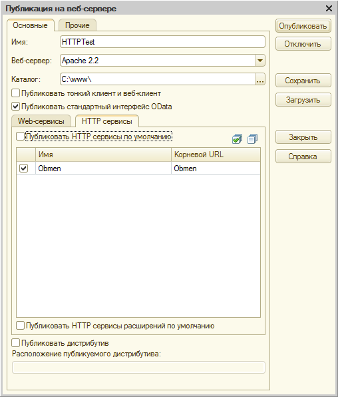Click the Сохранить button

(303, 81)
